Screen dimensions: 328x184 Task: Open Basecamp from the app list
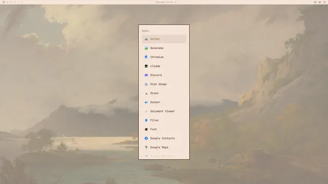pos(164,48)
